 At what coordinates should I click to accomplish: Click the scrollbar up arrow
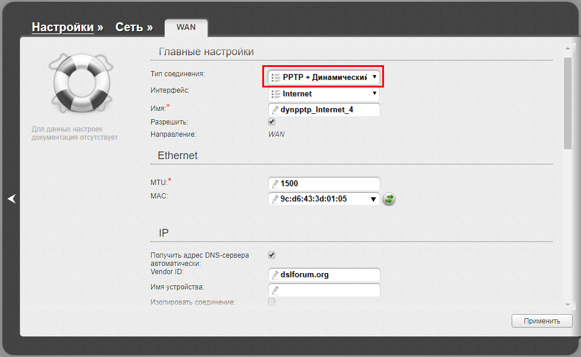point(567,49)
